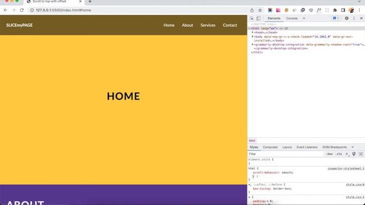Open DevTools settings gear
This screenshot has width=365, height=205.
coord(347,18)
